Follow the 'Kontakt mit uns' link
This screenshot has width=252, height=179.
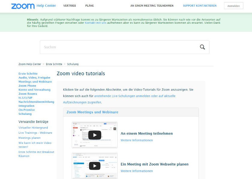point(96,23)
